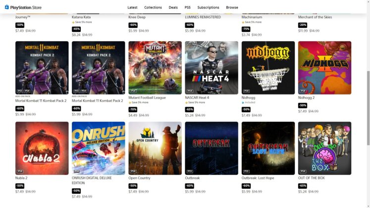Open the Subscriptions menu
The image size is (370, 208).
tap(208, 7)
